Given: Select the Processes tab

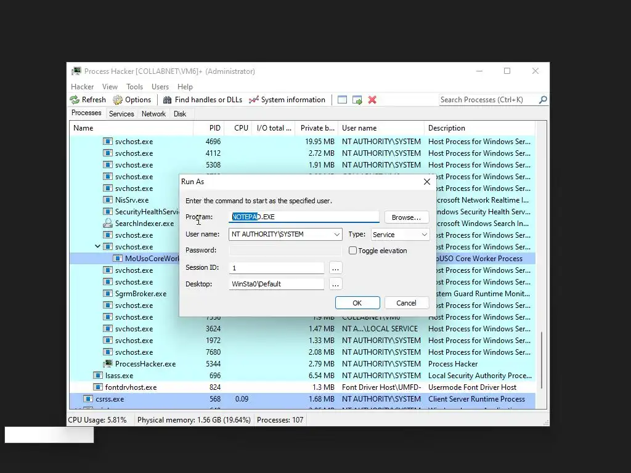Looking at the screenshot, I should click(x=86, y=113).
